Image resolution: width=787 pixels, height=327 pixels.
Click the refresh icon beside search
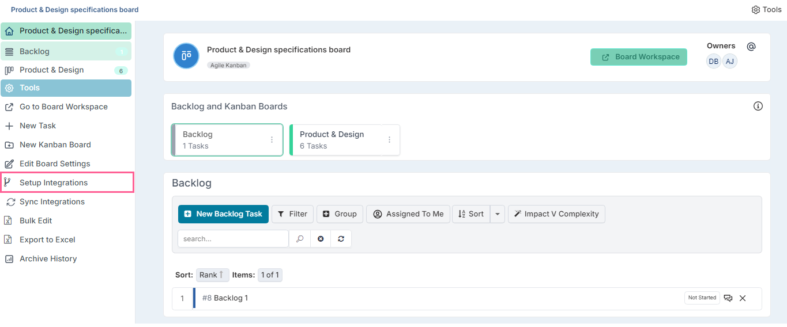(341, 239)
